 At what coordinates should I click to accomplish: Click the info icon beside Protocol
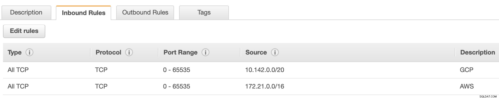(129, 52)
